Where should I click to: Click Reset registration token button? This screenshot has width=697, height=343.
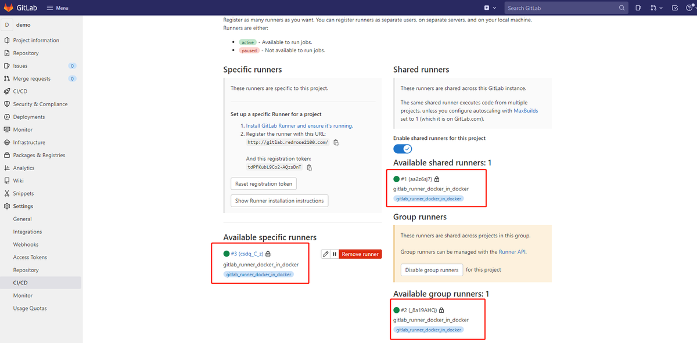click(x=264, y=183)
